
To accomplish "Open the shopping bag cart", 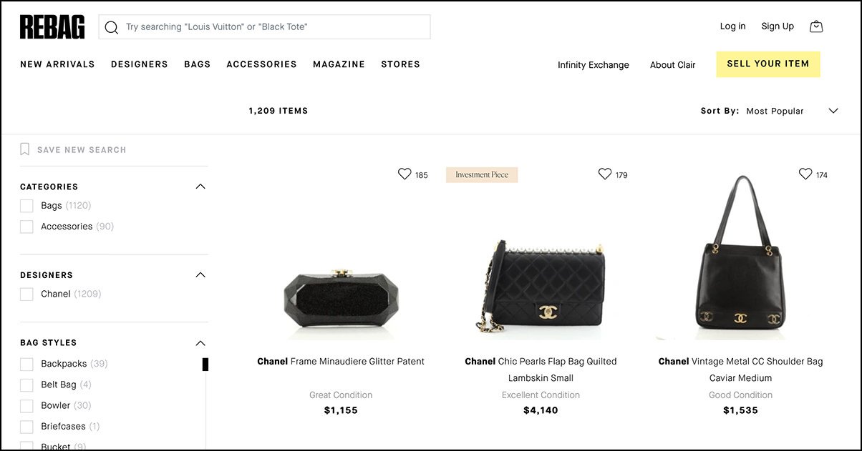I will click(816, 26).
